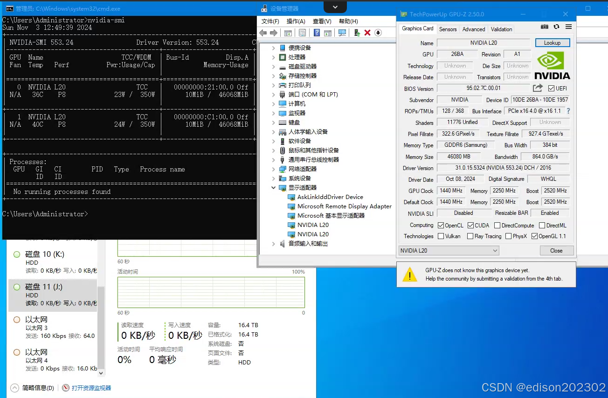Click the disable device down-arrow circle icon
Screen dimensions: 608x398
click(x=378, y=33)
